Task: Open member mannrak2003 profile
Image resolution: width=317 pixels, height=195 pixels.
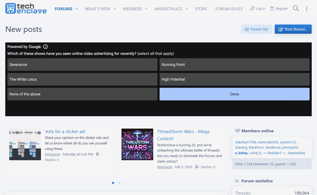Action: tap(268, 142)
